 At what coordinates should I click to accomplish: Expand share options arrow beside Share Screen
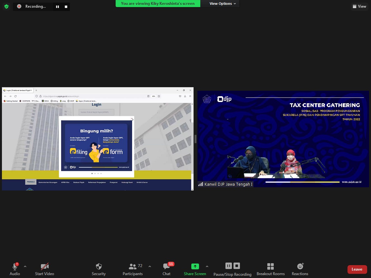207,266
